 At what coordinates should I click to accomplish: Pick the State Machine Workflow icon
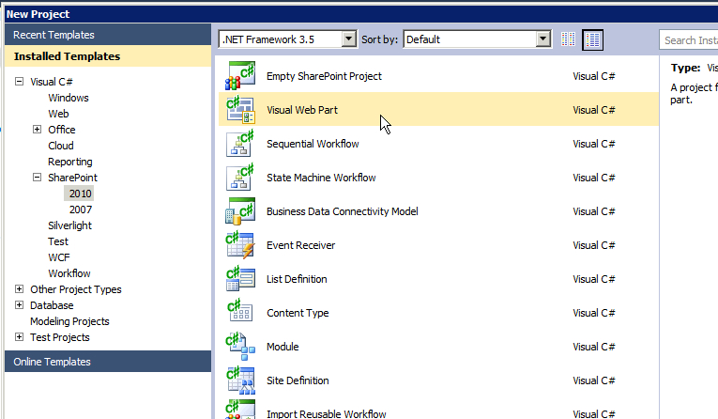coord(240,178)
